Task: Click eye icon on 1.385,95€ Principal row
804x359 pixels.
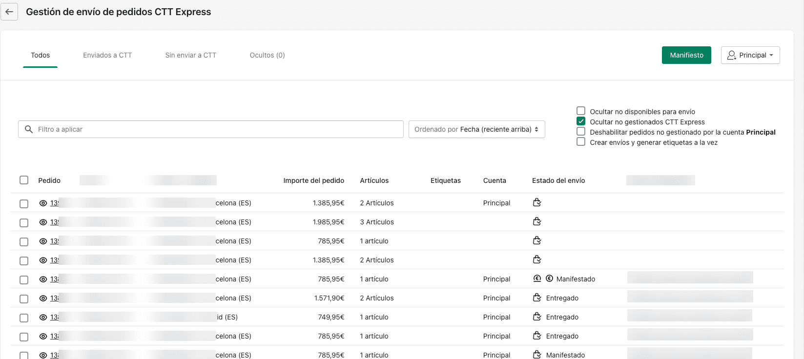Action: click(x=43, y=203)
